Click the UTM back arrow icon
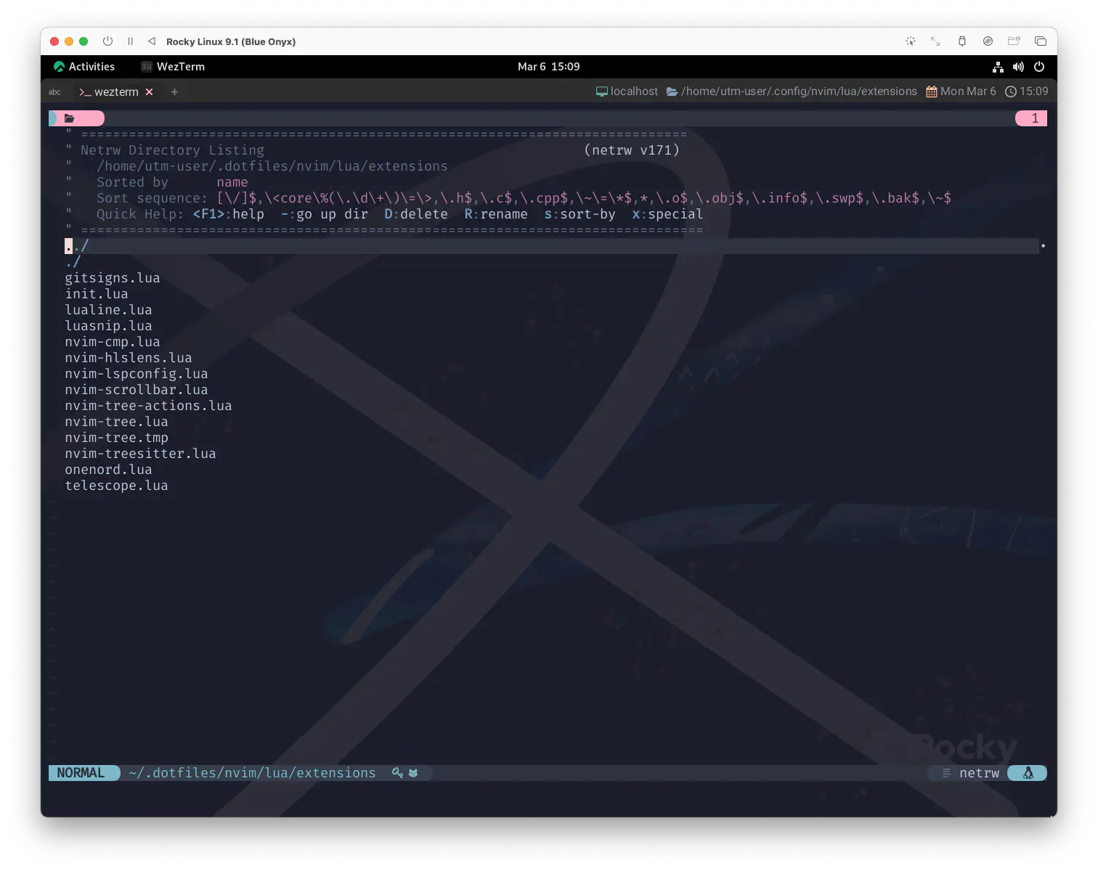Viewport: 1098px width, 871px height. tap(152, 41)
